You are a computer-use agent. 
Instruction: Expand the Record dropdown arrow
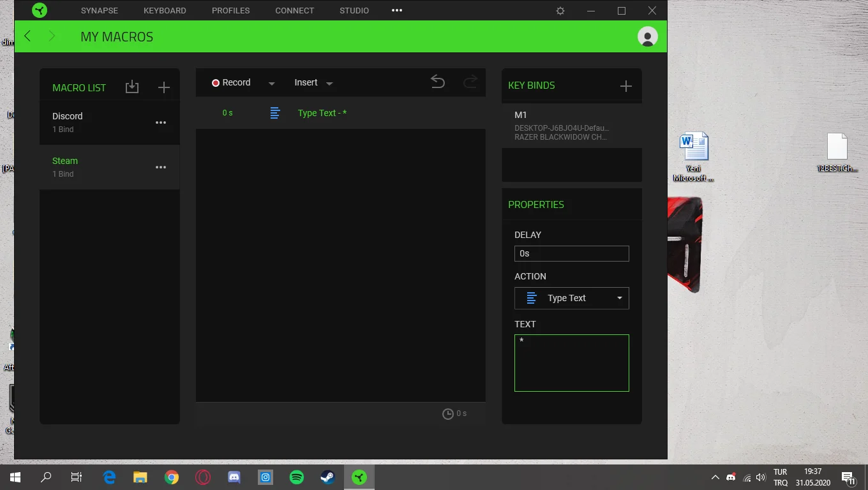[272, 84]
